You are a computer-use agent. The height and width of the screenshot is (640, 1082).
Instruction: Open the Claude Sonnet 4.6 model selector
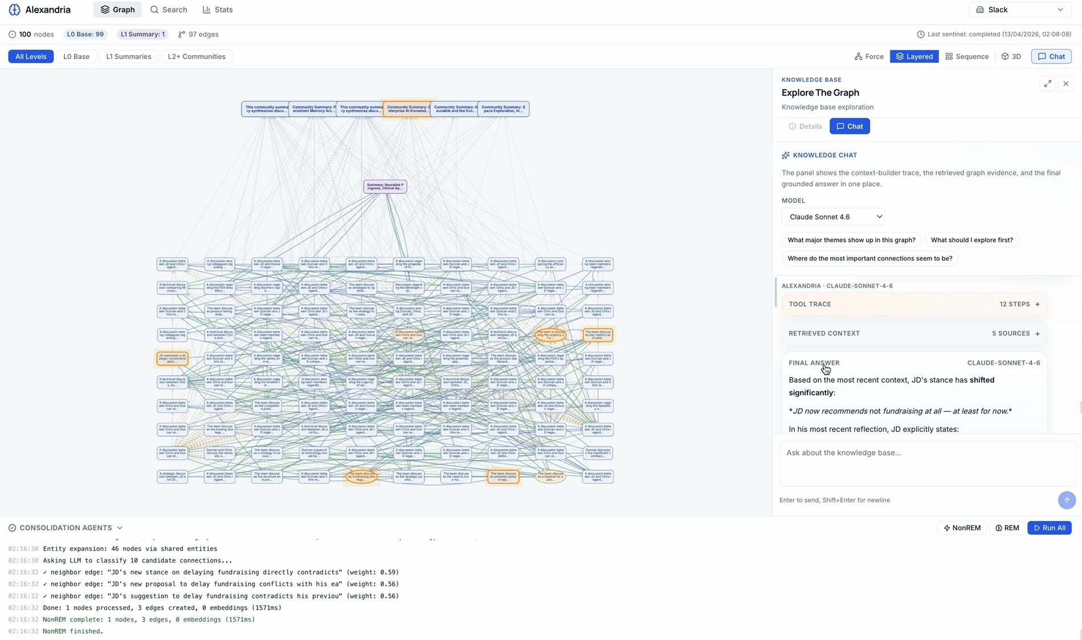tap(833, 216)
